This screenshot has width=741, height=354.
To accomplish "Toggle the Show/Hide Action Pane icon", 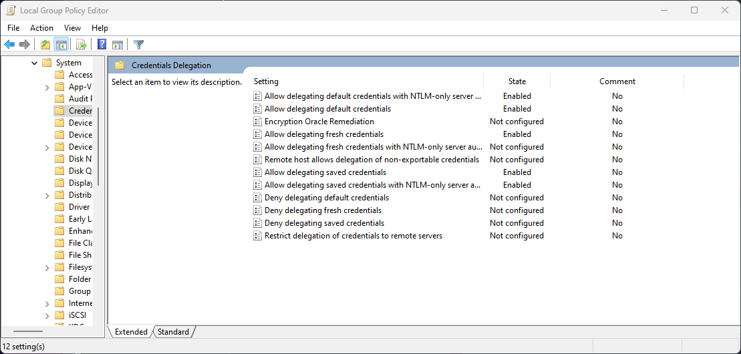I will (x=118, y=45).
